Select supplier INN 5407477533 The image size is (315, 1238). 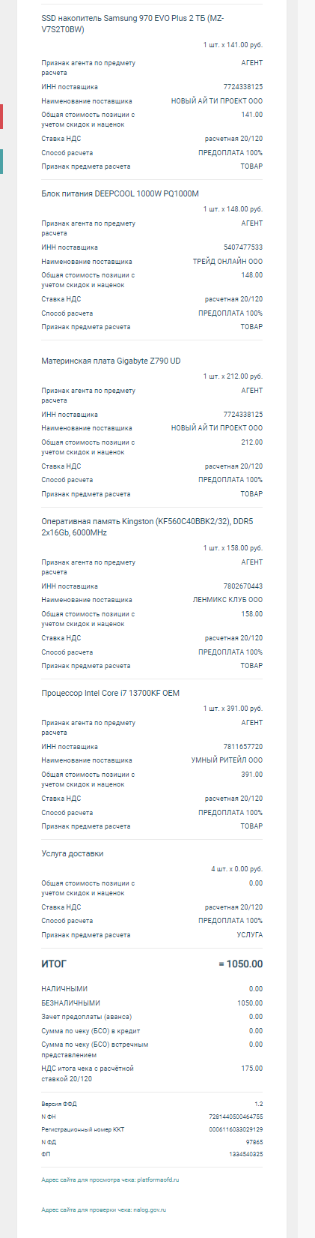pos(243,247)
